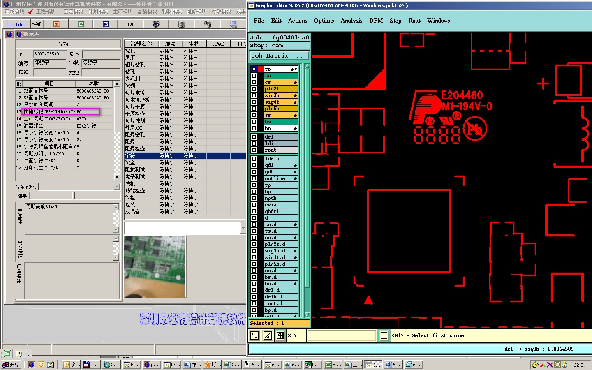Toggle the 'gdl' layer checkbox

point(254,165)
